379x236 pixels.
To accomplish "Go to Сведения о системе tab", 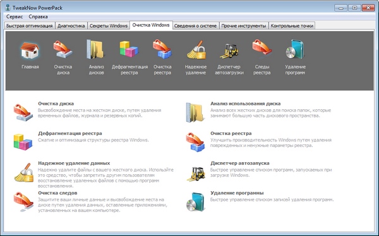I will pos(195,26).
